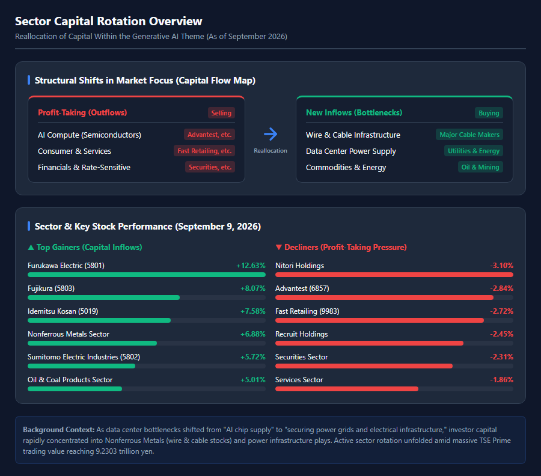Click the Furukawa Electric green progress bar
541x476 pixels.
click(147, 275)
